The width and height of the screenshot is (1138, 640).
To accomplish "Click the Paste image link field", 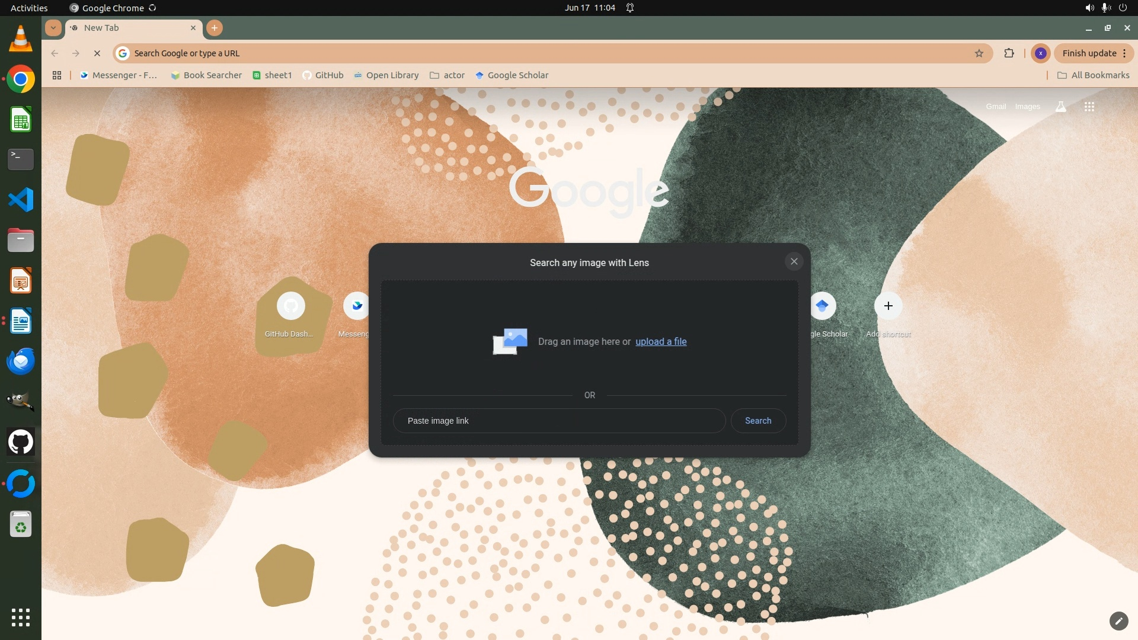I will [x=559, y=421].
